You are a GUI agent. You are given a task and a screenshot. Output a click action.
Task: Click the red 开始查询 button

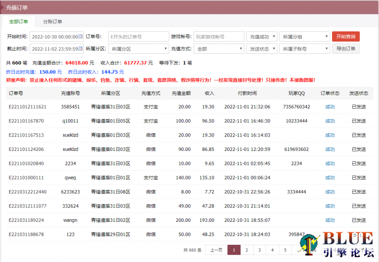[x=346, y=36]
